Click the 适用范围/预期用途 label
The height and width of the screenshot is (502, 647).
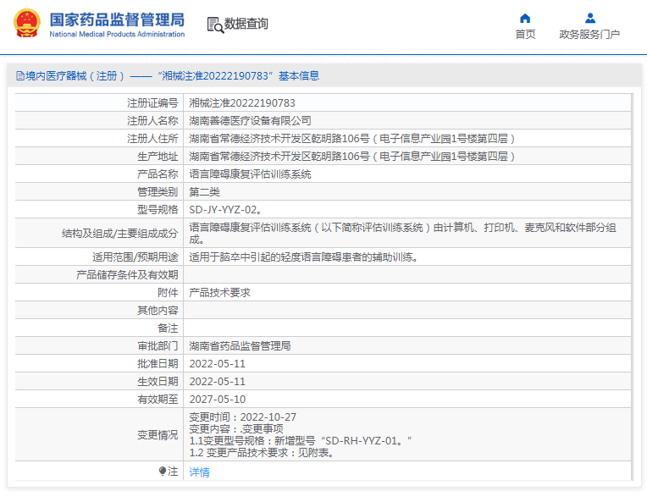tap(135, 257)
